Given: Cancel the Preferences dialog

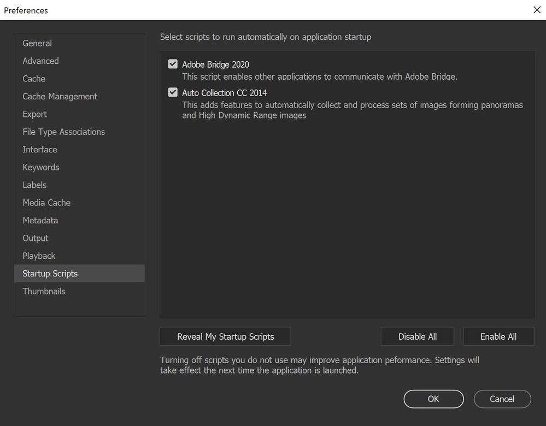Looking at the screenshot, I should coord(502,399).
